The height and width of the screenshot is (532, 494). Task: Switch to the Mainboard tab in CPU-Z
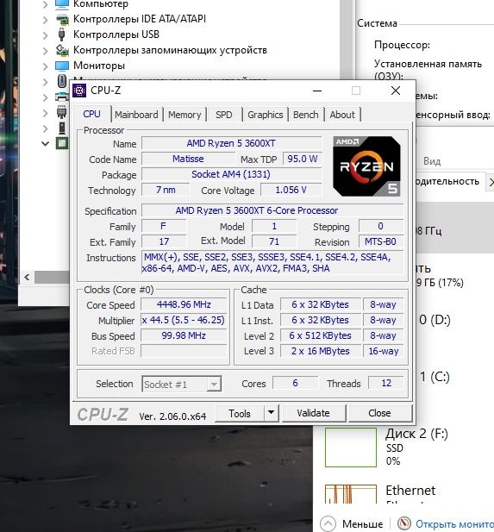tap(136, 115)
